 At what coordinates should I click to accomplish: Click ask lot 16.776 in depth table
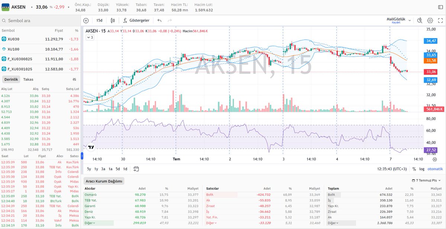74,101
